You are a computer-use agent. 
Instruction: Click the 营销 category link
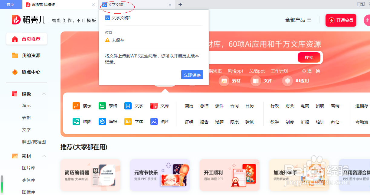click(335, 106)
